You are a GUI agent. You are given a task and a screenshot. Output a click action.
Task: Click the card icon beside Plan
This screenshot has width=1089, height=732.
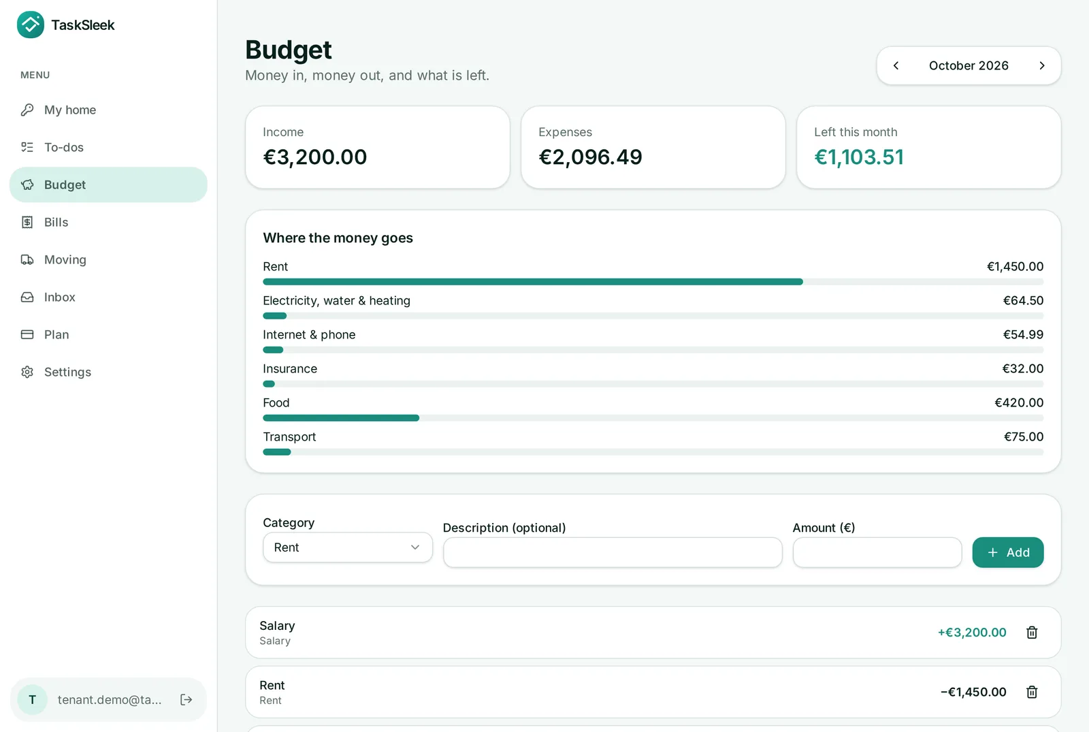(x=27, y=334)
